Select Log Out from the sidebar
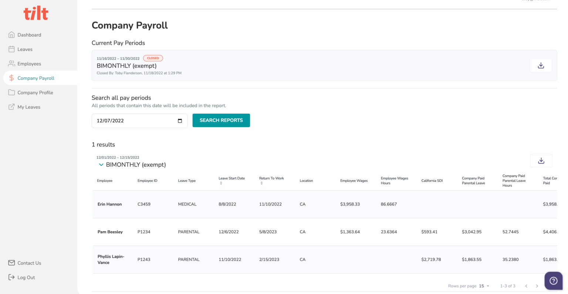 tap(11, 277)
